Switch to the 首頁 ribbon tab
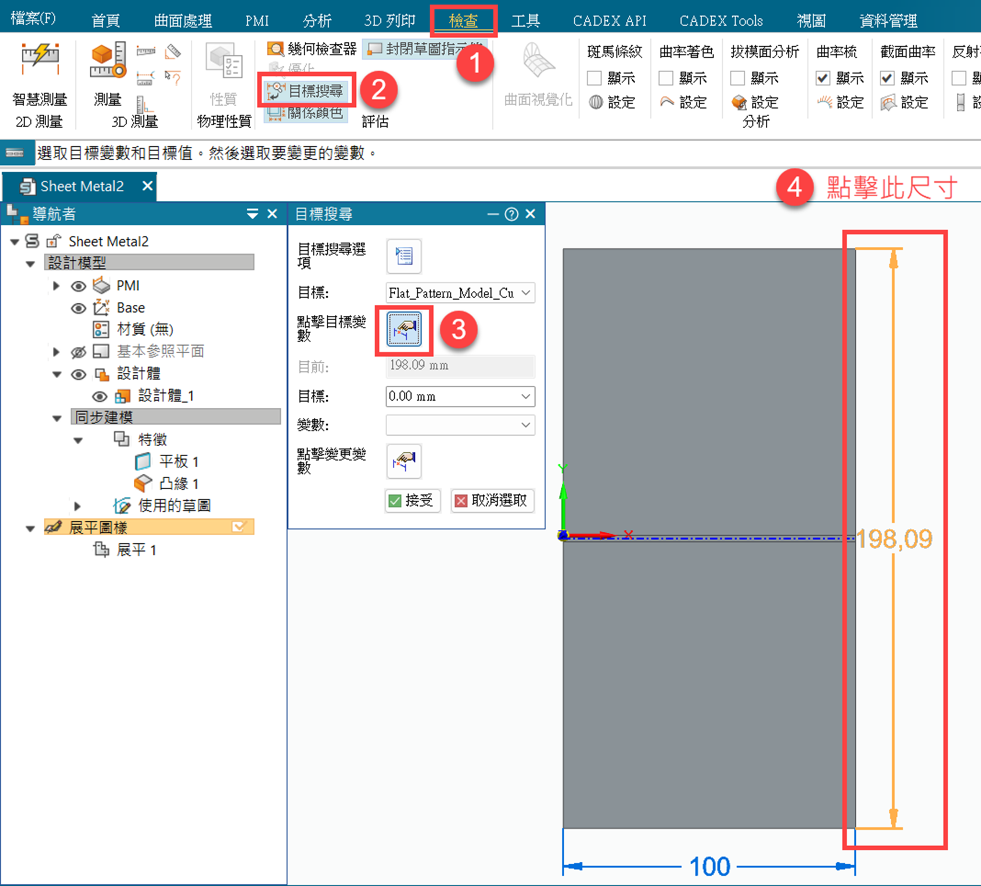 coord(105,21)
